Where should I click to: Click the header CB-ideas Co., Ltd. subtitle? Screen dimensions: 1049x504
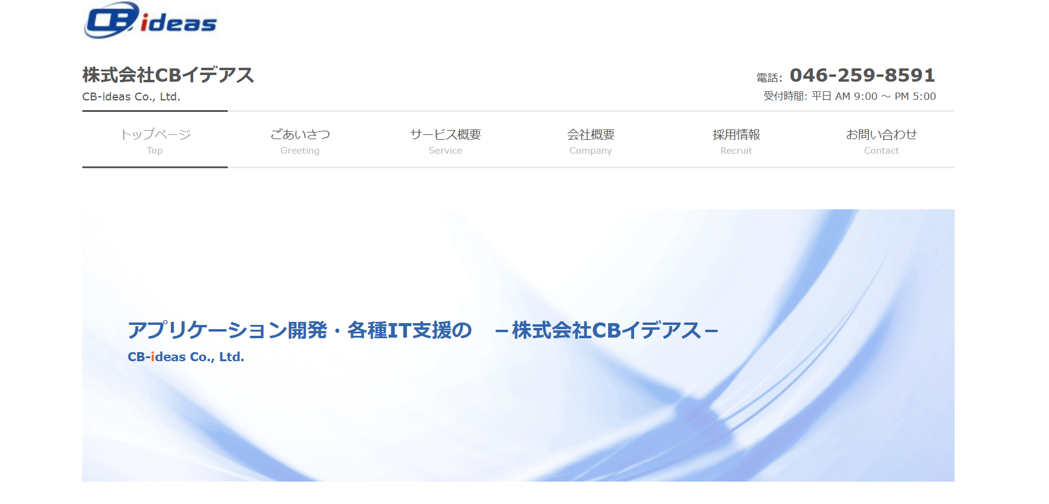131,97
